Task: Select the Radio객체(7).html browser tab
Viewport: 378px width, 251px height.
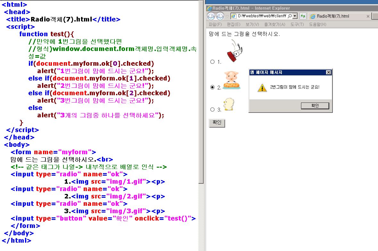Action: (x=340, y=16)
